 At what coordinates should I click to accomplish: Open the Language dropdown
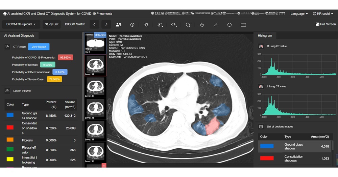(299, 14)
